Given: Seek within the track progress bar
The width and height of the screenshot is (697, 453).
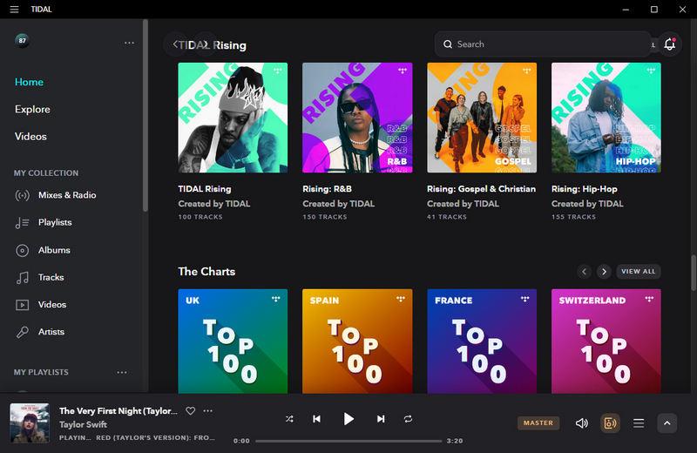Looking at the screenshot, I should point(348,441).
